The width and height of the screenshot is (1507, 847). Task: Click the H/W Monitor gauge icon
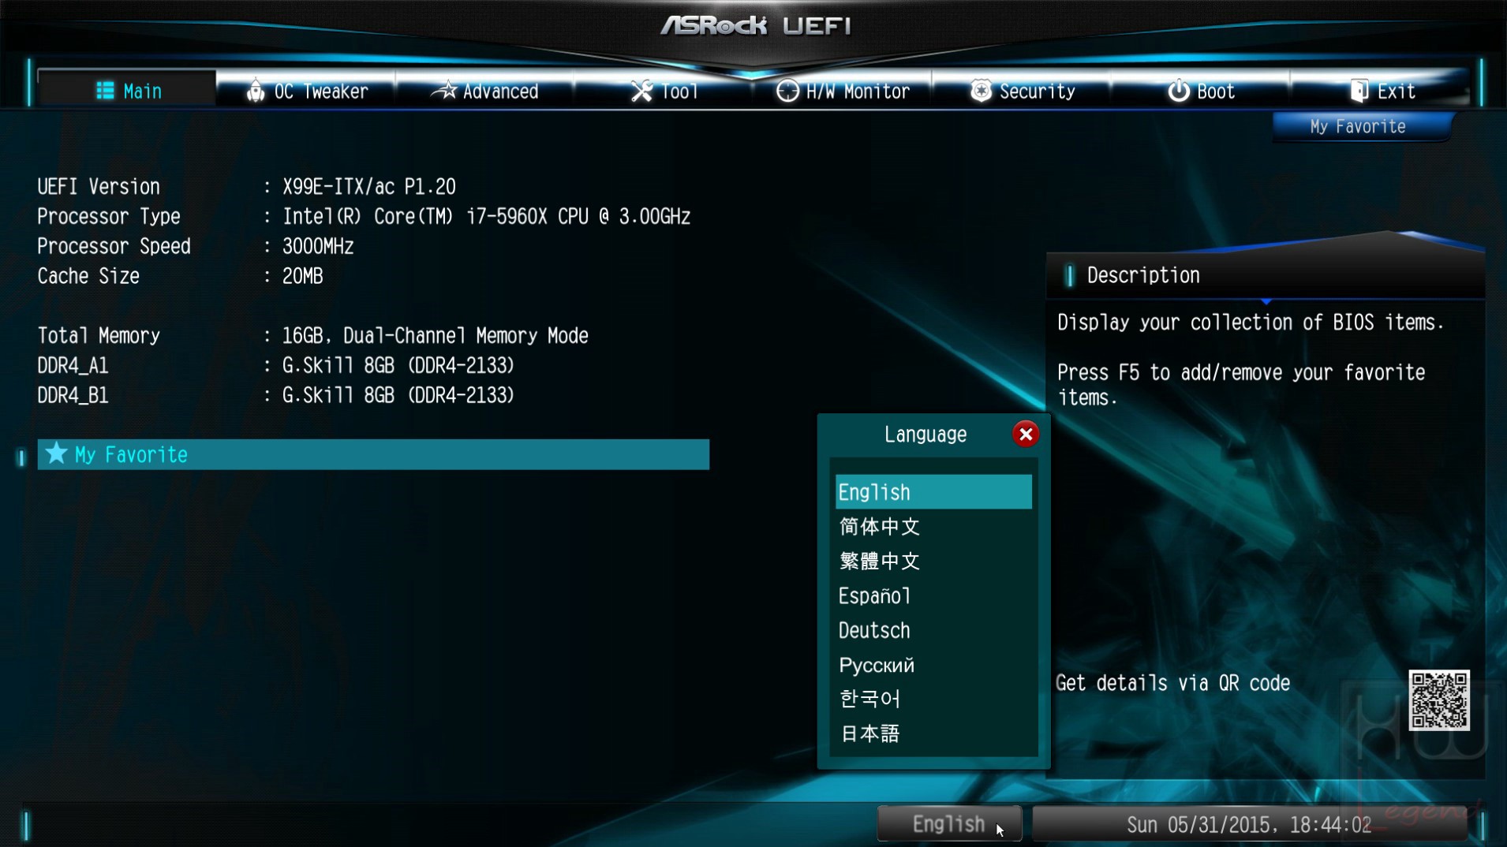787,91
